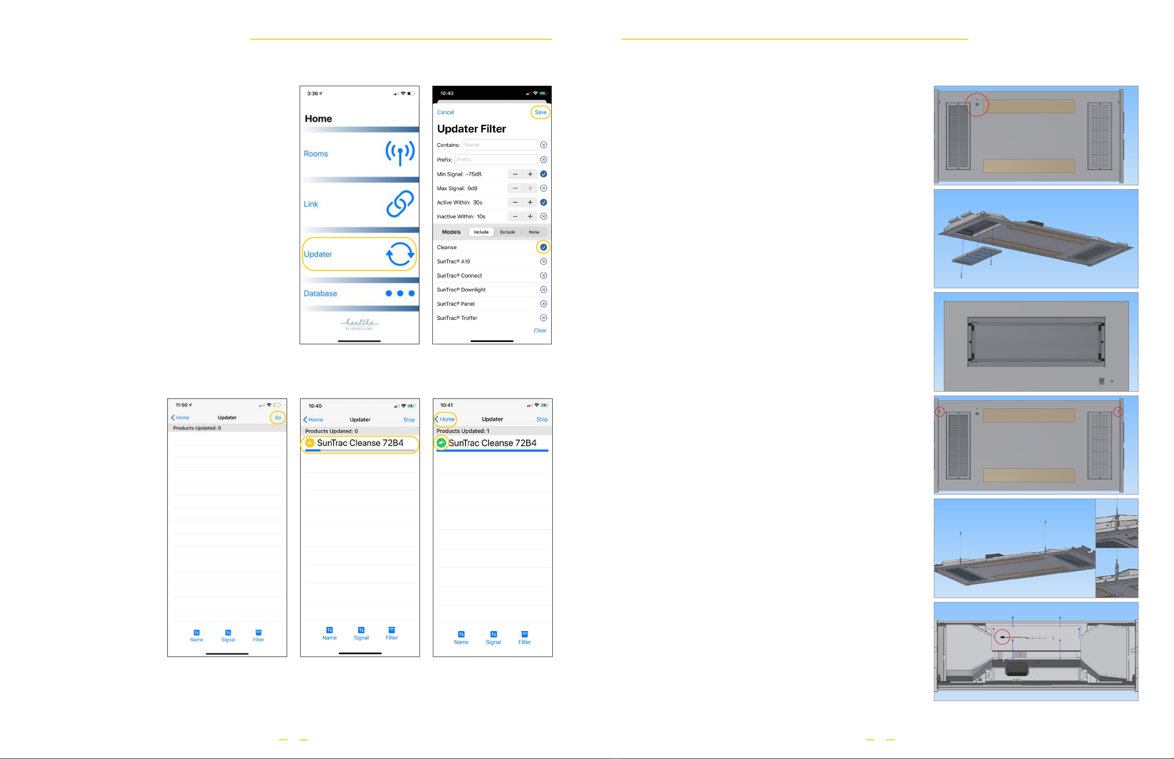1174x759 pixels.
Task: Clear the Contains field with its x icon
Action: point(543,145)
